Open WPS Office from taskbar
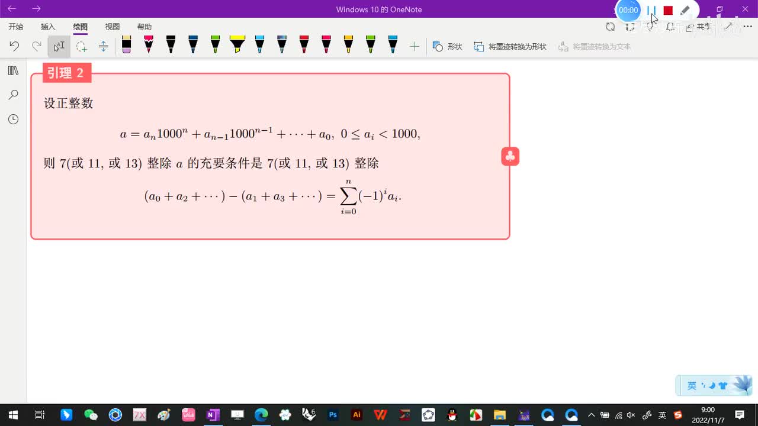This screenshot has height=426, width=758. coord(380,415)
